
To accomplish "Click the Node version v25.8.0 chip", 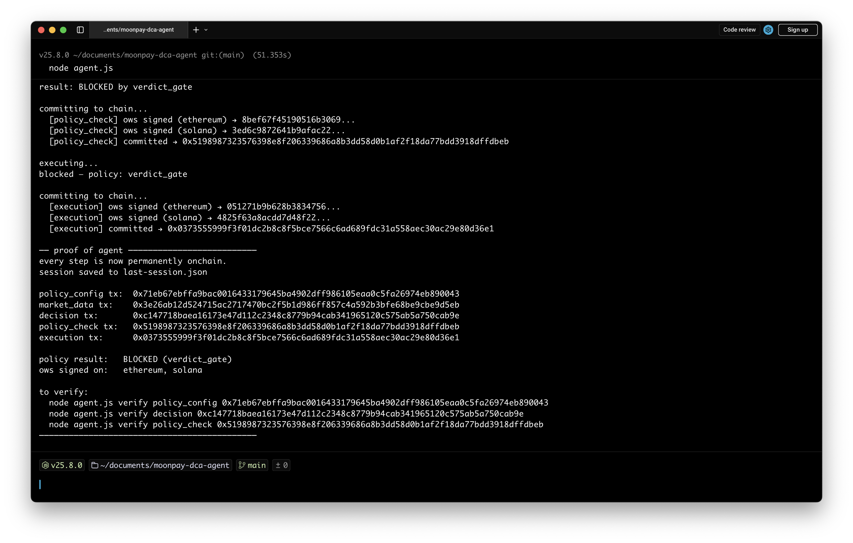I will pos(62,465).
